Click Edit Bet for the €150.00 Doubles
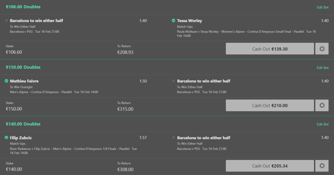This screenshot has width=334, height=175. [x=322, y=68]
